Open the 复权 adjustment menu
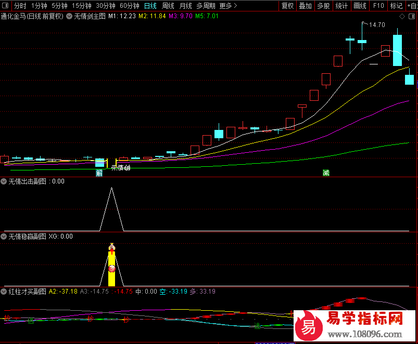This screenshot has width=418, height=344. click(288, 6)
